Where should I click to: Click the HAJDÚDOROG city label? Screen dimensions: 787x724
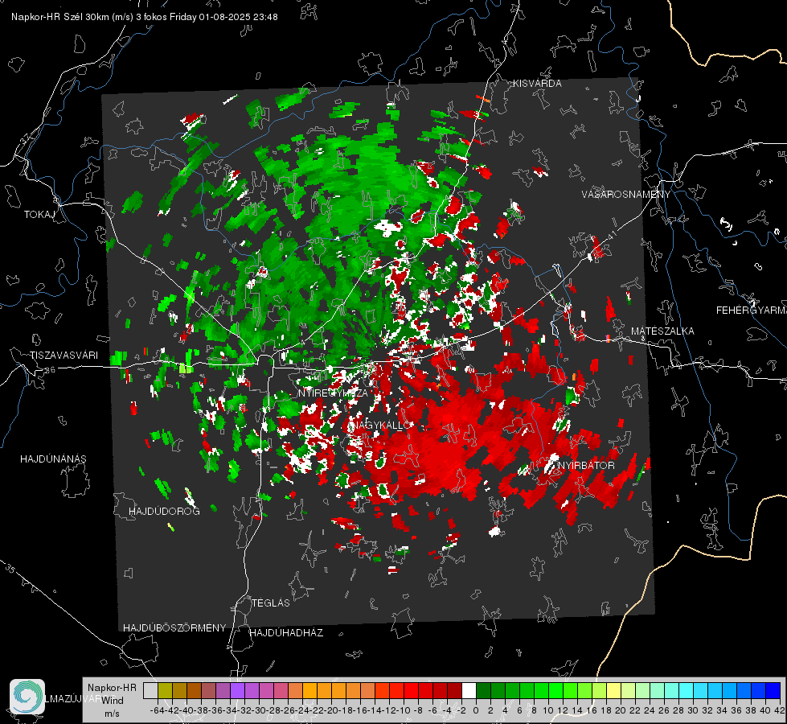click(164, 511)
